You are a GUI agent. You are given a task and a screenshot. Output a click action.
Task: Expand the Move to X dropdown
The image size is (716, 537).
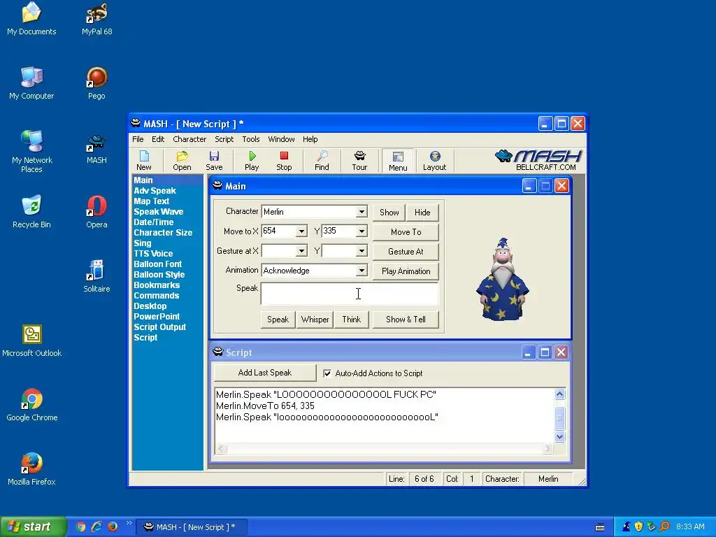pos(301,231)
